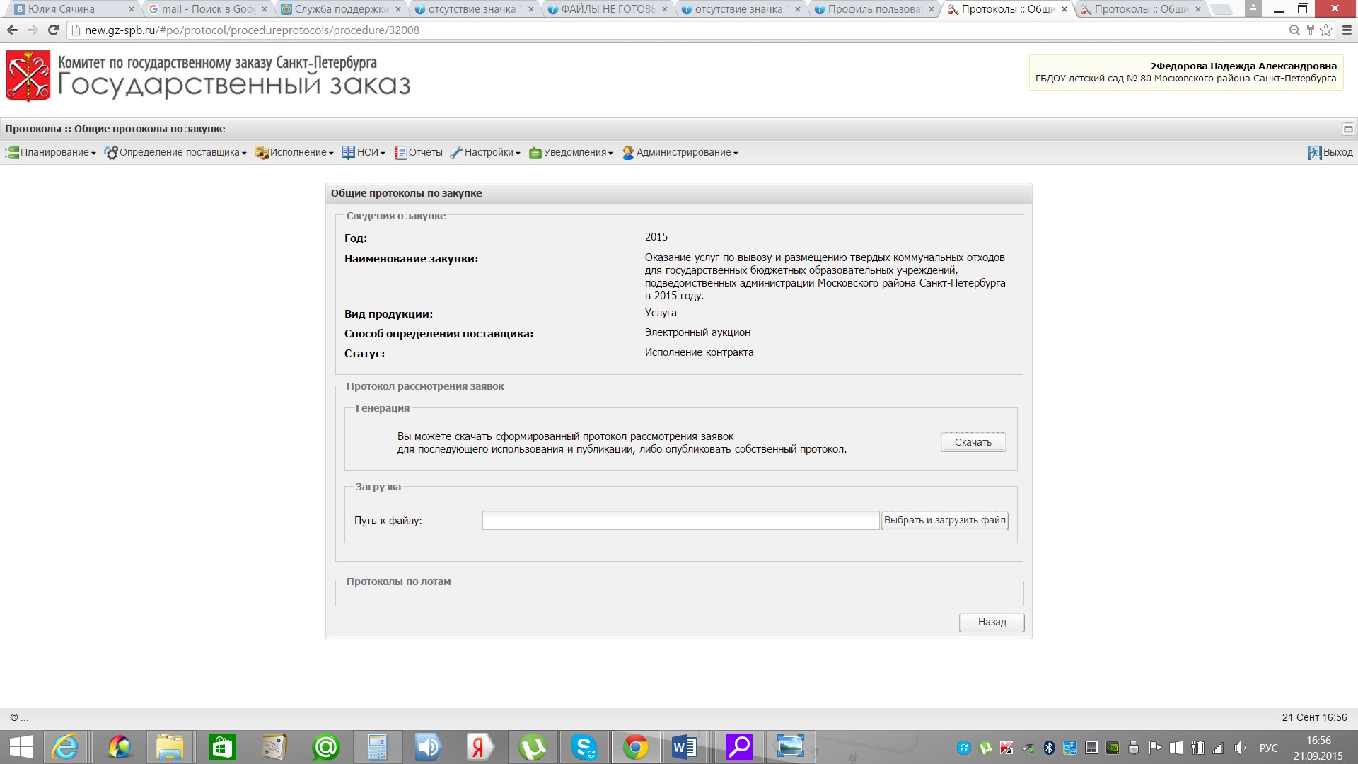
Task: Click the Планирование menu icon
Action: coord(12,153)
